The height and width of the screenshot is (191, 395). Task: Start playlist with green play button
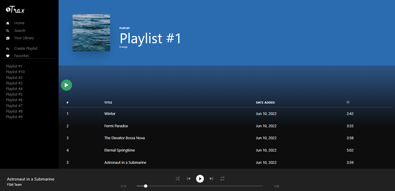(x=66, y=85)
